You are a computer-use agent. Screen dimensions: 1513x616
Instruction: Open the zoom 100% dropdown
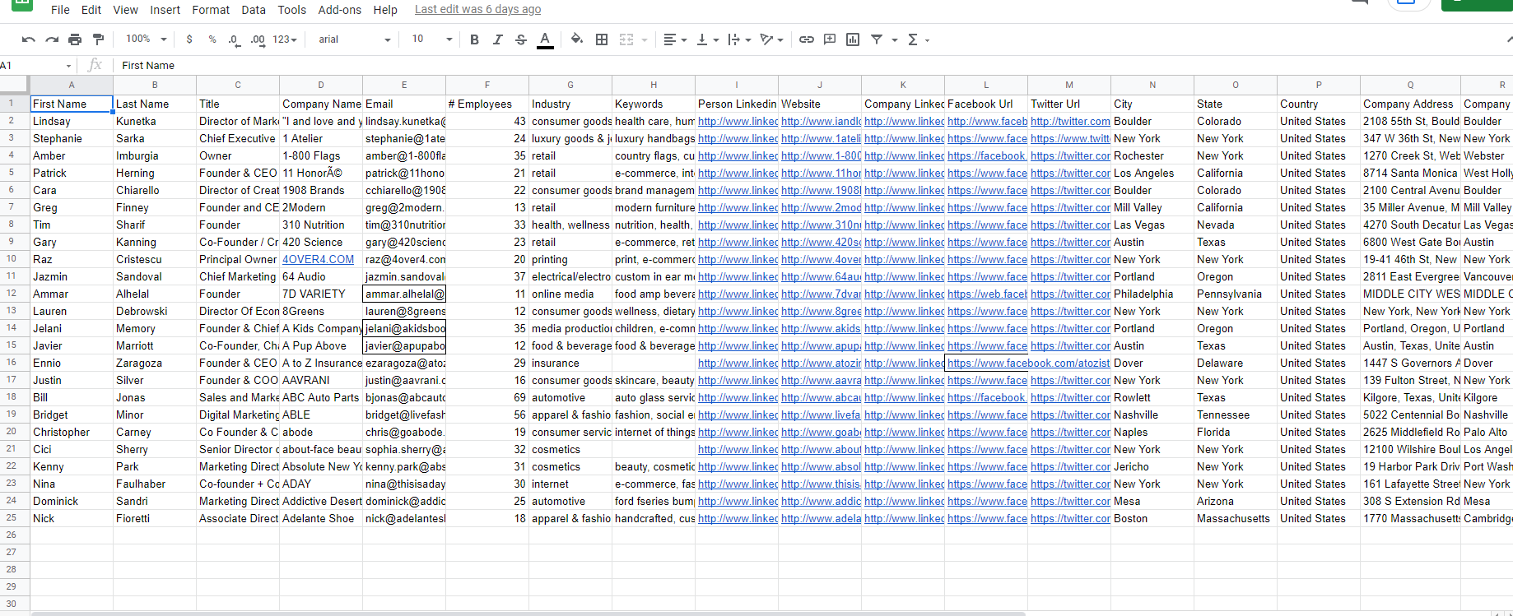[146, 39]
